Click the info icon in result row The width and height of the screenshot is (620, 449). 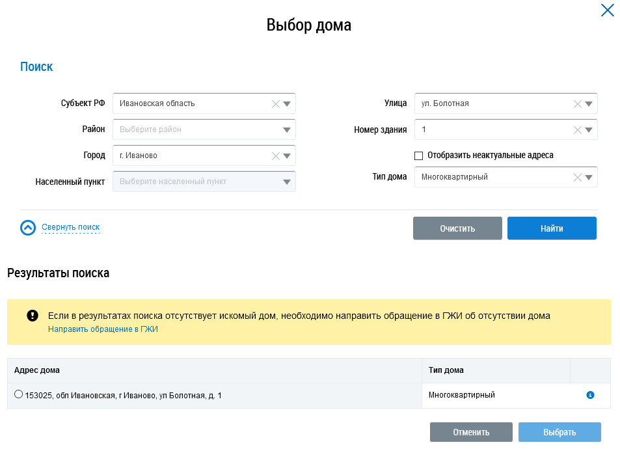(x=590, y=395)
